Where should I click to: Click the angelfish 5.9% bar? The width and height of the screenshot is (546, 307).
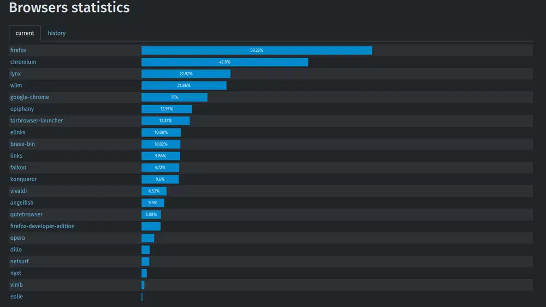153,203
